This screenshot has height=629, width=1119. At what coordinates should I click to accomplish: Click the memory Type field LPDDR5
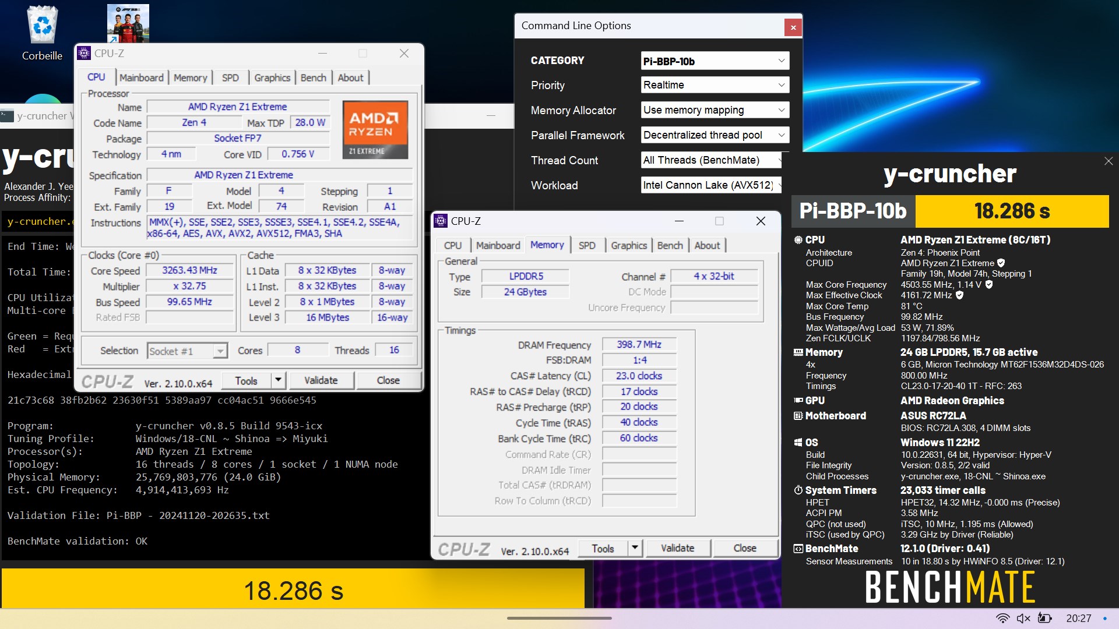tap(526, 276)
